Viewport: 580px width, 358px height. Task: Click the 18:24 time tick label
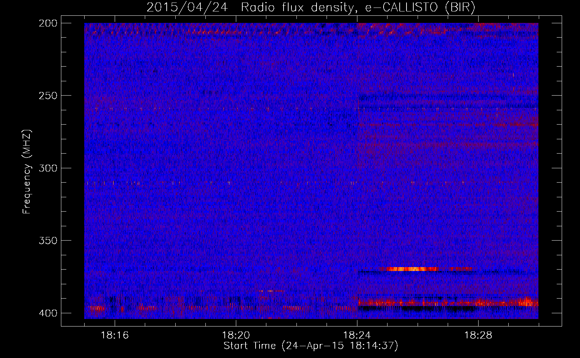[357, 335]
